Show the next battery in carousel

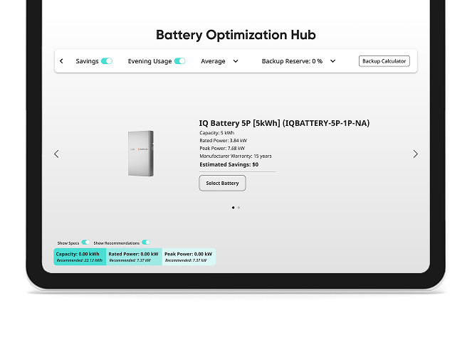[416, 154]
